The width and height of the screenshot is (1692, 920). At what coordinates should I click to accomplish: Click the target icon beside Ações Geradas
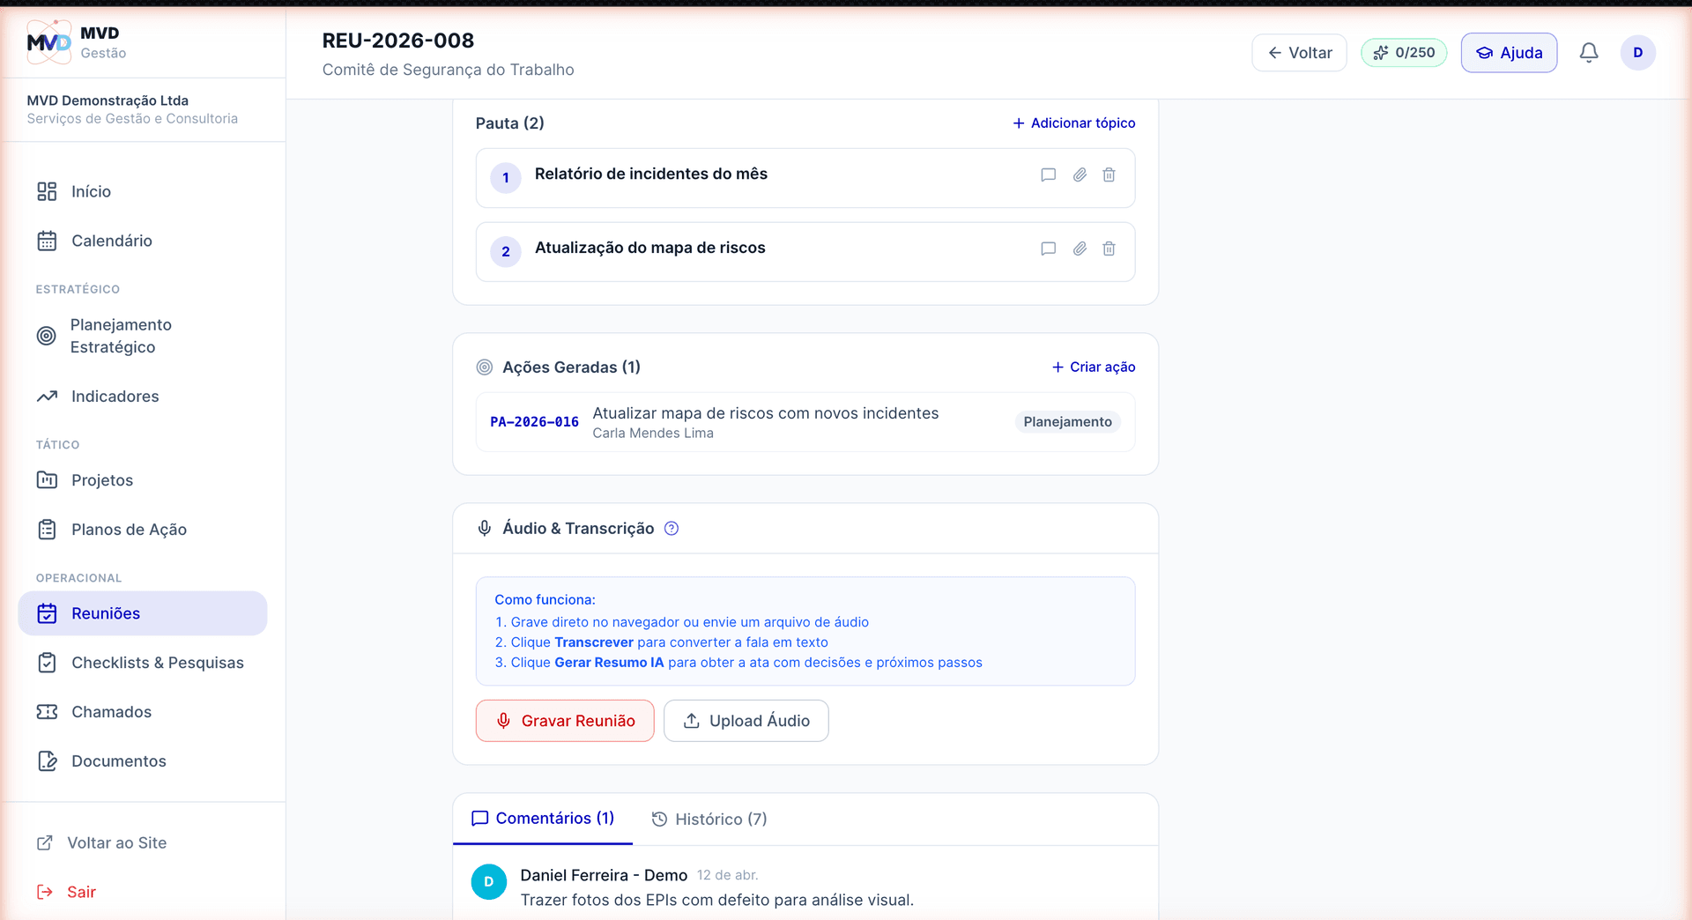click(x=485, y=367)
